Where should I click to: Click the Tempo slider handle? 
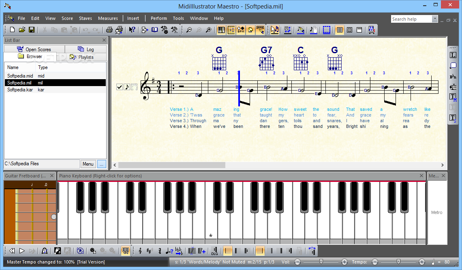coord(398,261)
